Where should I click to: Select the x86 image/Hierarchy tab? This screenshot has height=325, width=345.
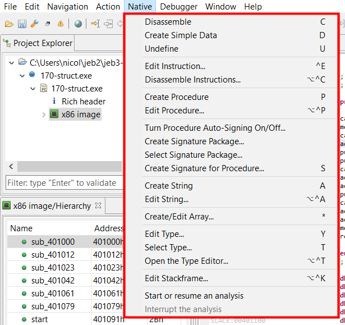52,206
